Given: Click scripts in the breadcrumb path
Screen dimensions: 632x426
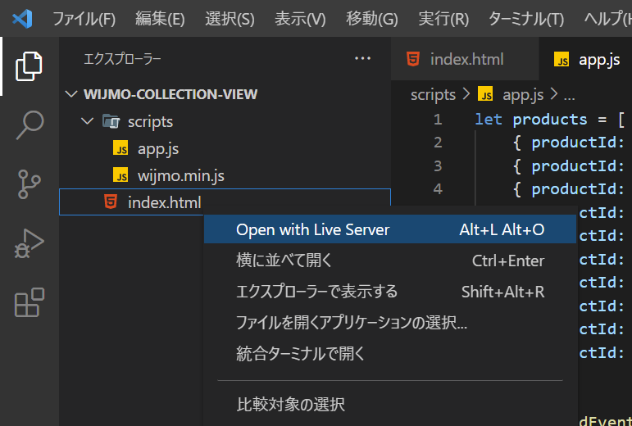Looking at the screenshot, I should [x=433, y=95].
